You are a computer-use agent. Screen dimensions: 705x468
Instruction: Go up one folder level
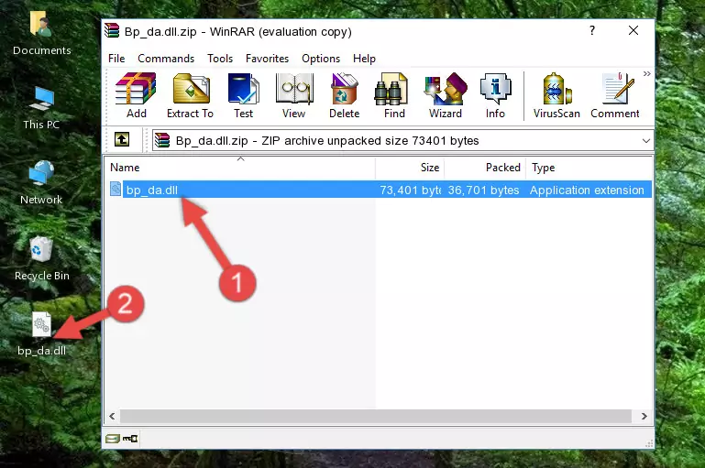[x=122, y=140]
